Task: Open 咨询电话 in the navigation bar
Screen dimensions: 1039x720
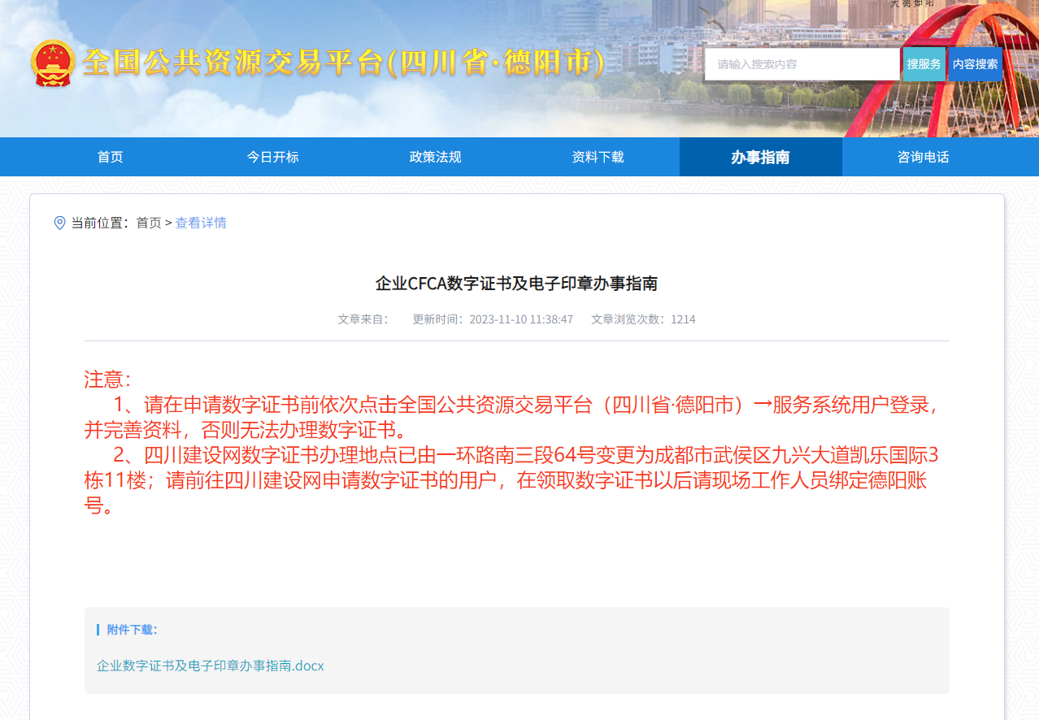Action: tap(924, 157)
